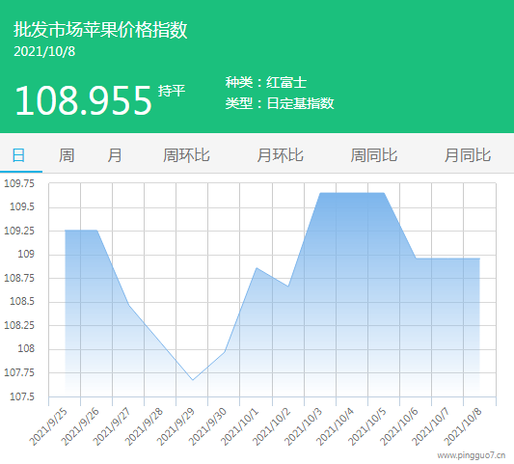Click the 2021/10/8 date under the title
The width and height of the screenshot is (514, 464).
coord(44,51)
